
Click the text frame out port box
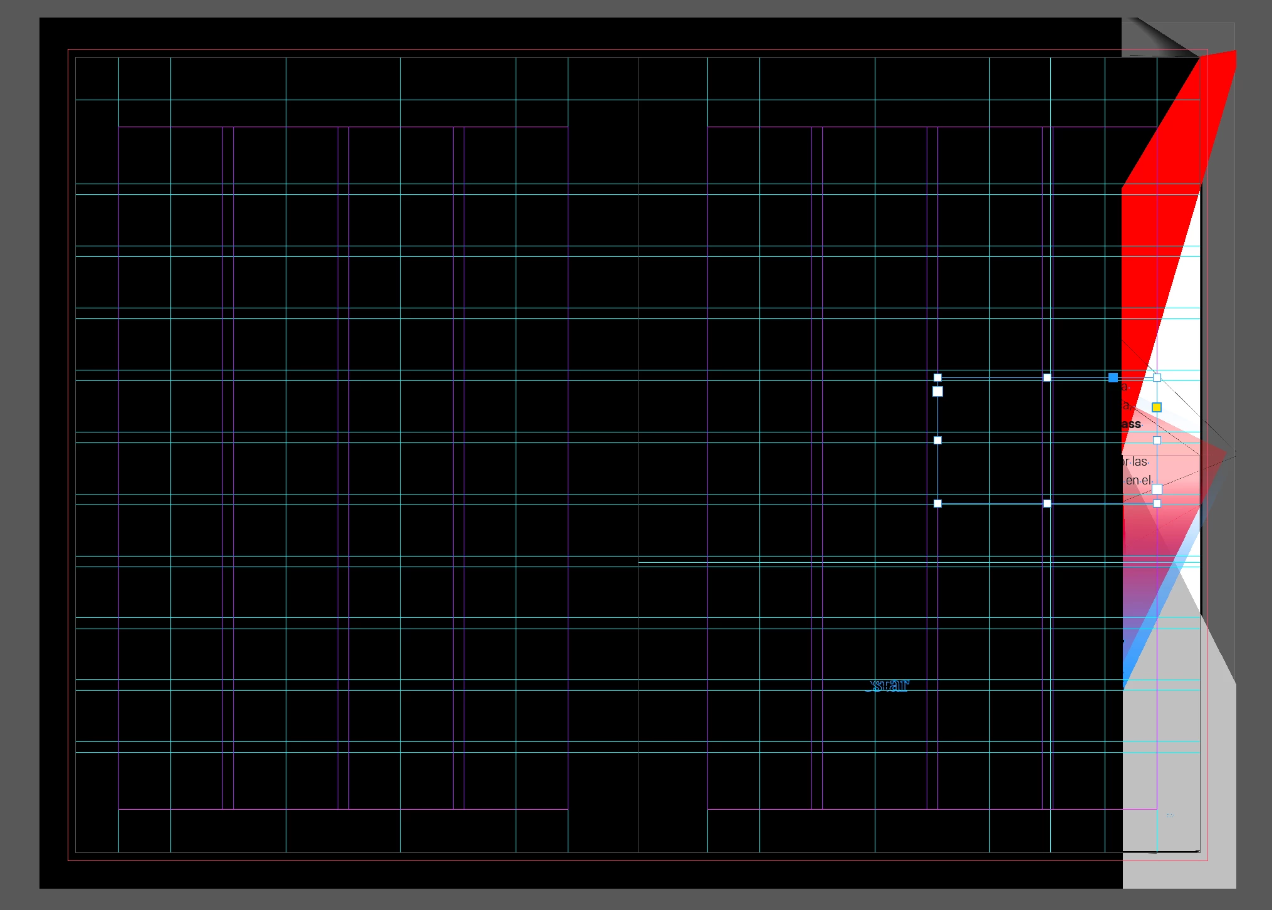pyautogui.click(x=1157, y=489)
